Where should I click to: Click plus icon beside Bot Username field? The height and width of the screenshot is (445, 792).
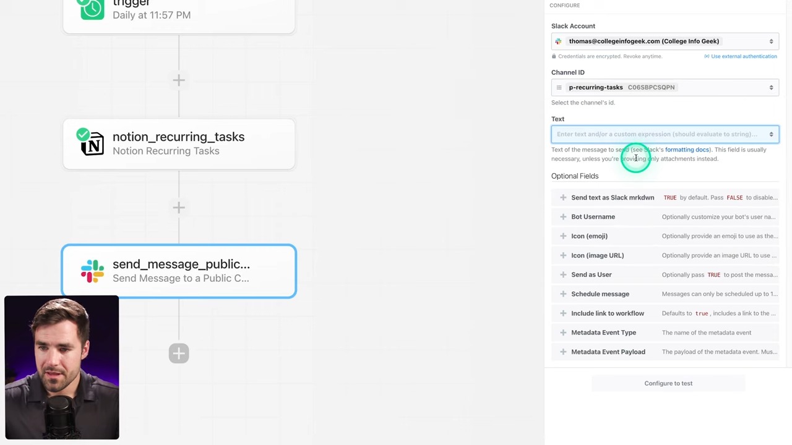(x=563, y=217)
